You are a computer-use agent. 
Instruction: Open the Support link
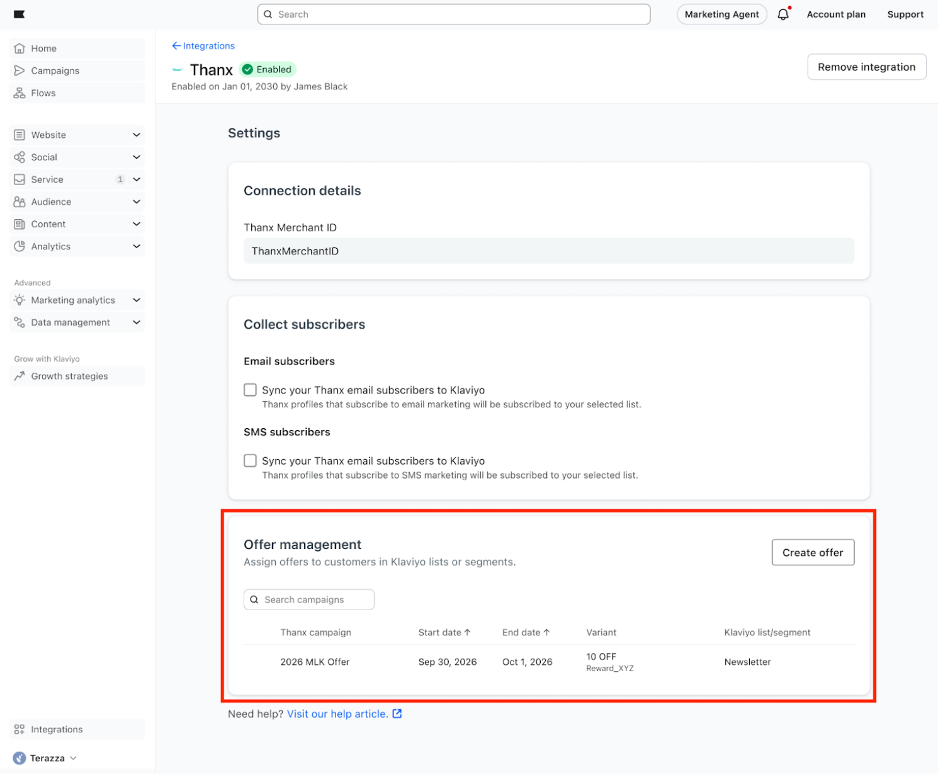pos(905,14)
